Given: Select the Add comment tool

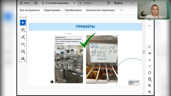Looking at the screenshot, I should [x=23, y=30].
